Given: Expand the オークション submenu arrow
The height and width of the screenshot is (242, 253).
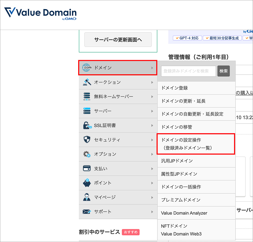Looking at the screenshot, I should coord(152,82).
